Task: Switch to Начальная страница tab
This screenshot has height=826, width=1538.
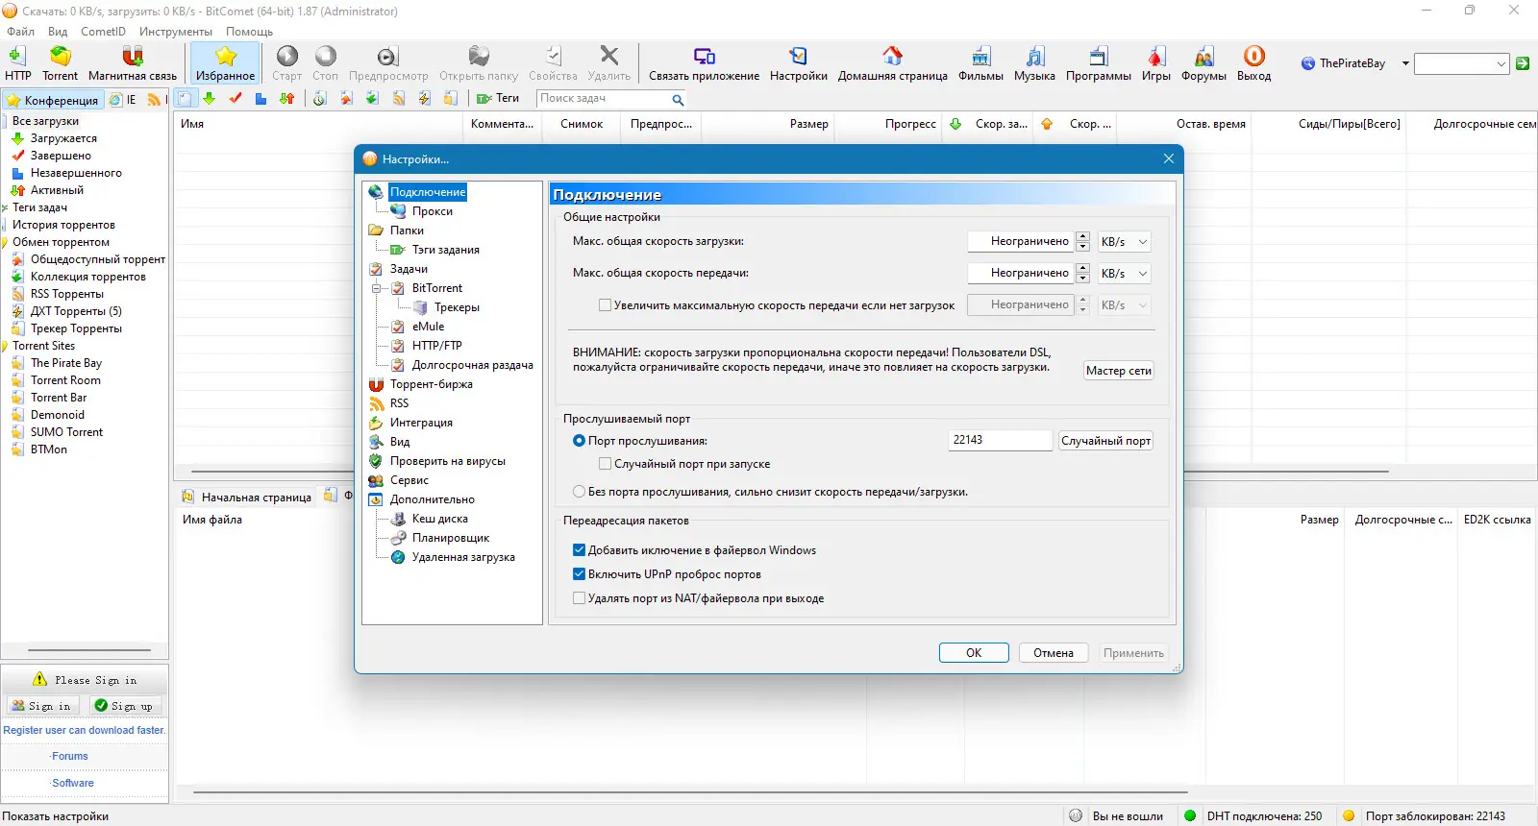Action: click(x=248, y=497)
